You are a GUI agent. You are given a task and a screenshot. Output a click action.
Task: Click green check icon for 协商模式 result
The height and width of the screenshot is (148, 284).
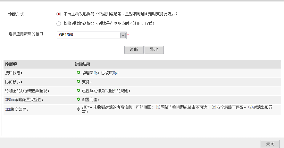coord(79,82)
